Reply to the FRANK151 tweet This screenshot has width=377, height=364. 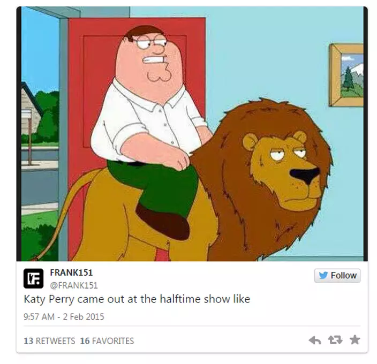point(315,340)
